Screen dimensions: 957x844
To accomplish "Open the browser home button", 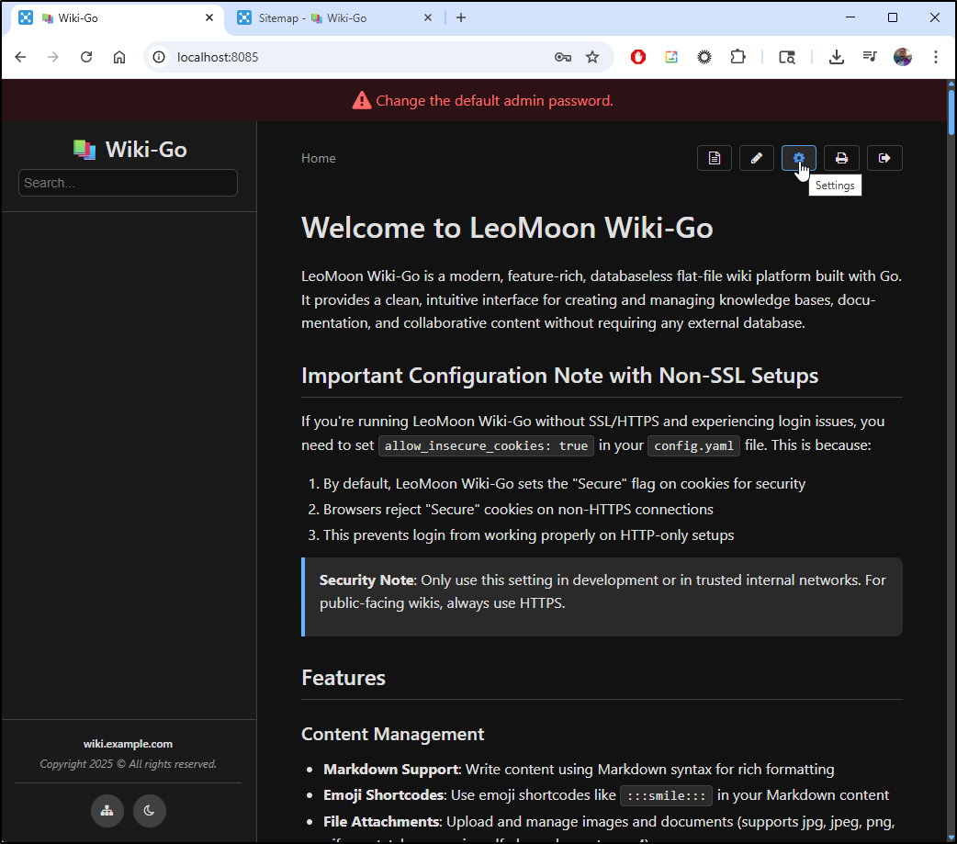I will pyautogui.click(x=119, y=57).
